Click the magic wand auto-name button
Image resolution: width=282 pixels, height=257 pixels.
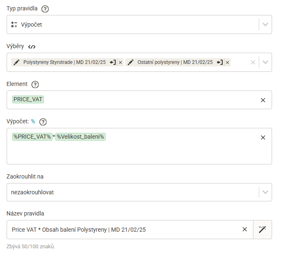click(263, 230)
